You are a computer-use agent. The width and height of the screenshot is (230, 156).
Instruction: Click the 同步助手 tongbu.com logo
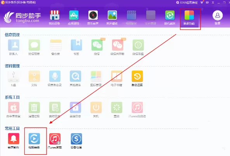22,17
